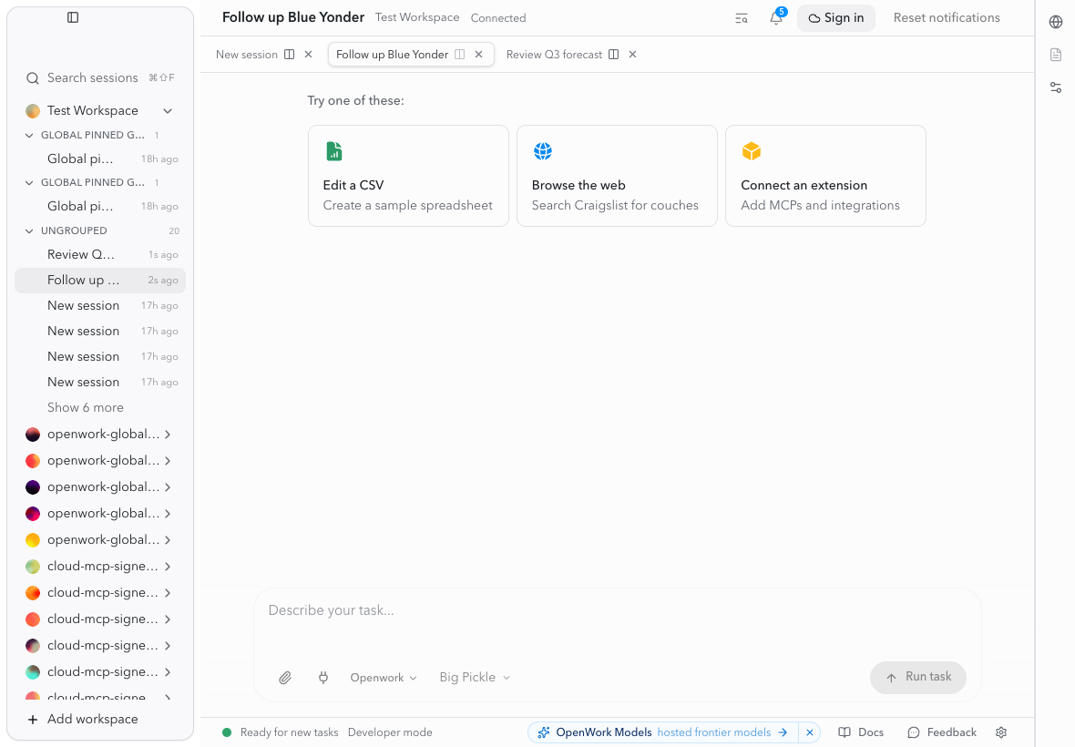Screen dimensions: 1075x747
Task: Click the search sessions magnifier icon
Action: click(32, 78)
